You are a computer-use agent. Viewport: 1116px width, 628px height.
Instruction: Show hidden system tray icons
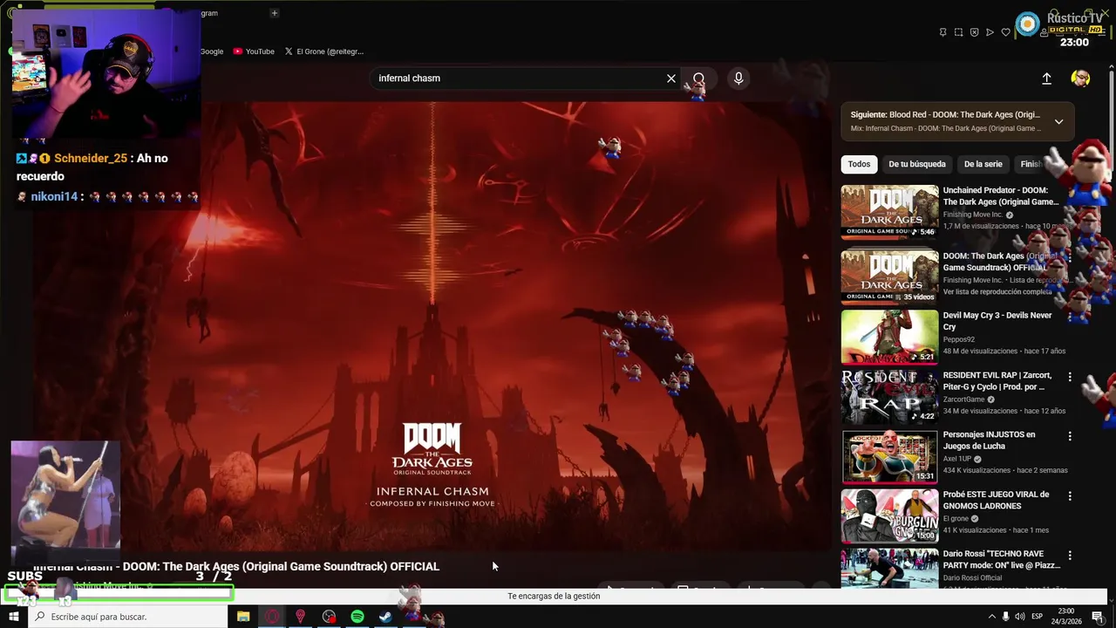[991, 617]
